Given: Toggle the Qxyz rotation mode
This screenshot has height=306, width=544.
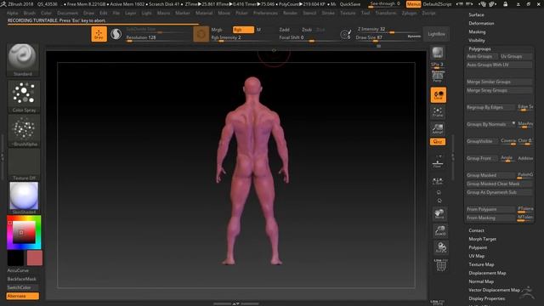Looking at the screenshot, I should pyautogui.click(x=438, y=142).
